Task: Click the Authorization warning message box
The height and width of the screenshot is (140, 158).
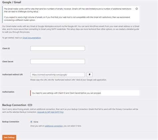Action: (85, 93)
